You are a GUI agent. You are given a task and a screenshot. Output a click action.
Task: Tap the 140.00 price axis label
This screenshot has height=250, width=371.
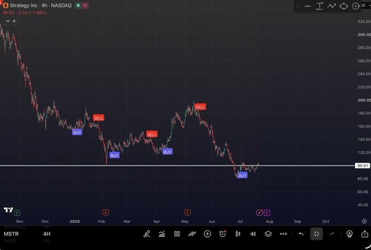click(x=364, y=139)
